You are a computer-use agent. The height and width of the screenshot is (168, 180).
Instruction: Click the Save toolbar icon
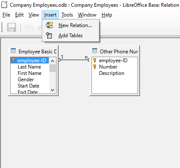pos(11,27)
